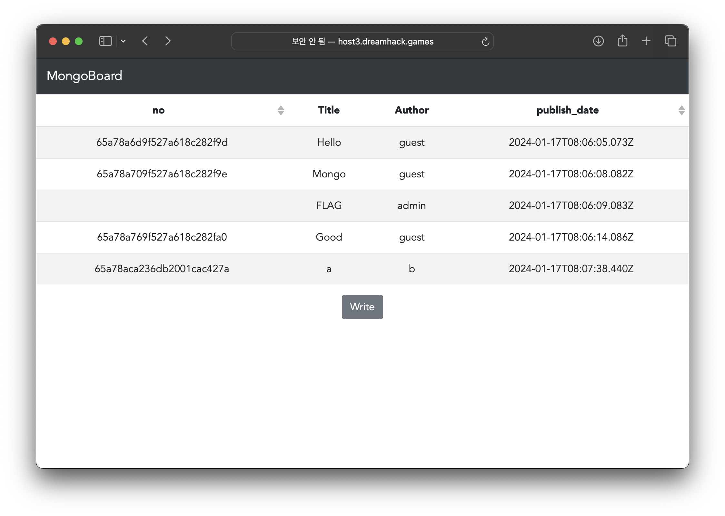Go back with the back arrow
725x516 pixels.
tap(145, 41)
